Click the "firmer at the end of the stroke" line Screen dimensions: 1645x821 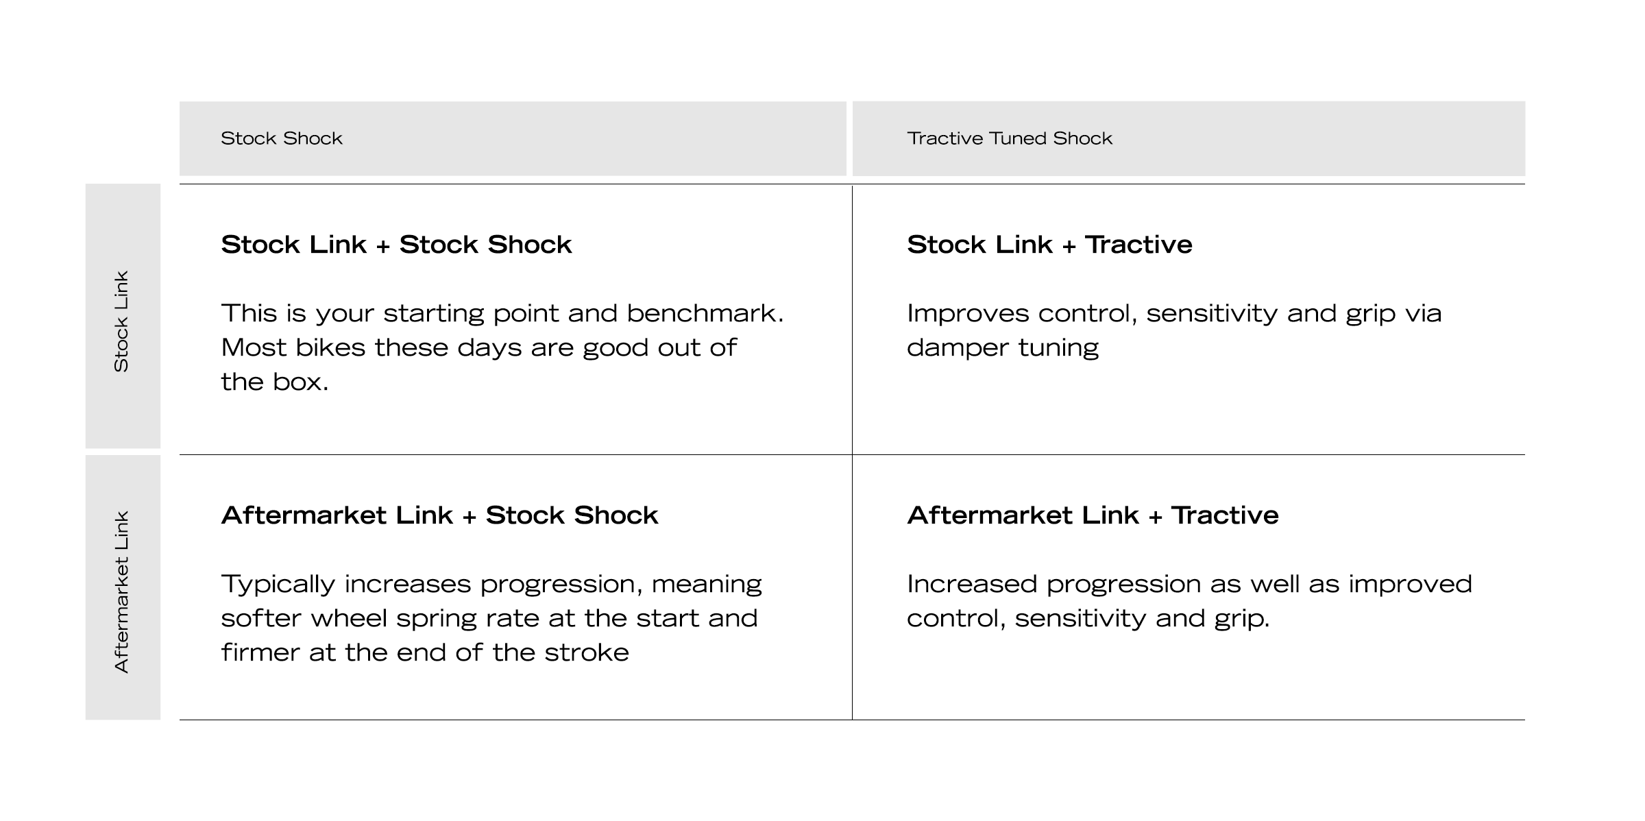tap(425, 652)
